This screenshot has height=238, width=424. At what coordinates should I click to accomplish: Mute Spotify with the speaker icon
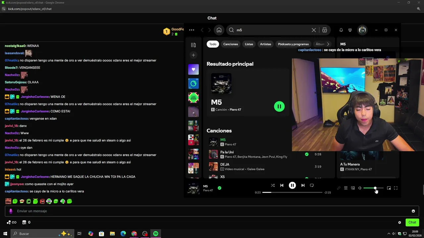click(x=360, y=188)
